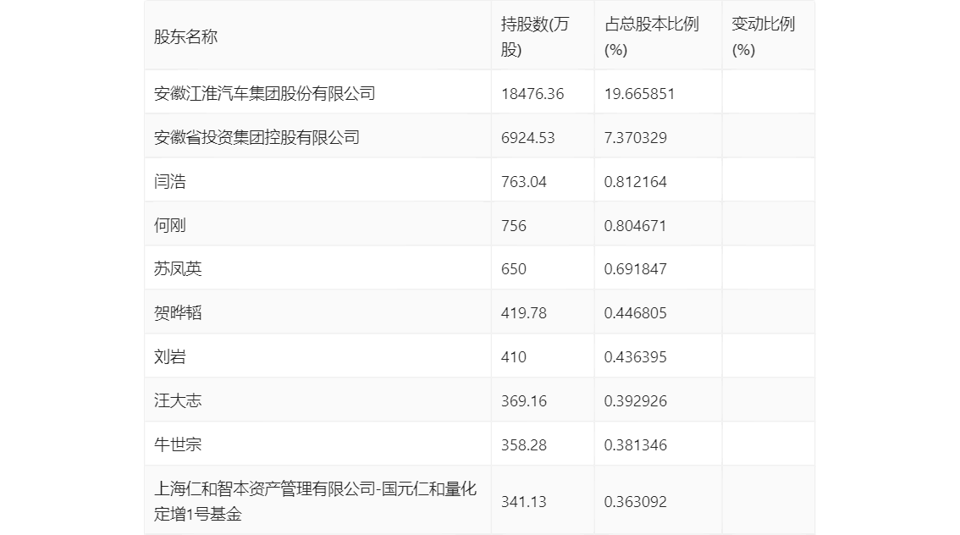Click percentage 0.804671
This screenshot has height=535, width=960.
point(636,226)
